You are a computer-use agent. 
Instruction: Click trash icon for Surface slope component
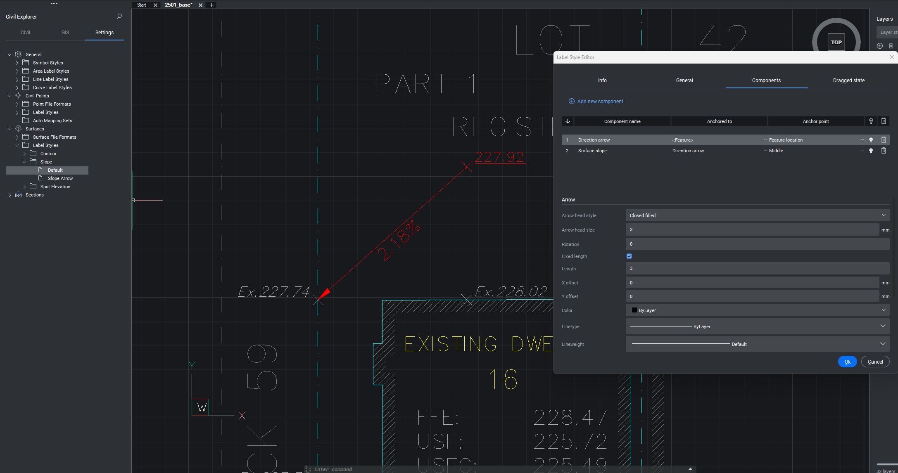pos(884,151)
